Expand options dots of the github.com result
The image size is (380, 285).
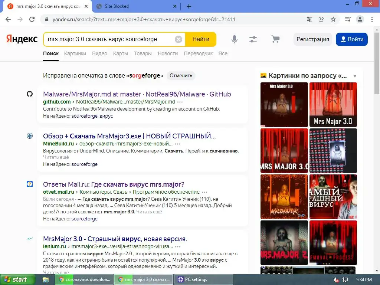(x=180, y=102)
